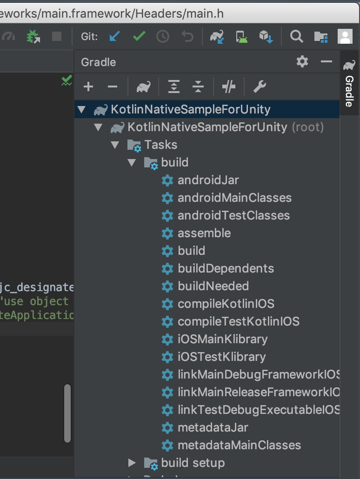
Task: Click Git commit checkmark icon
Action: point(139,37)
